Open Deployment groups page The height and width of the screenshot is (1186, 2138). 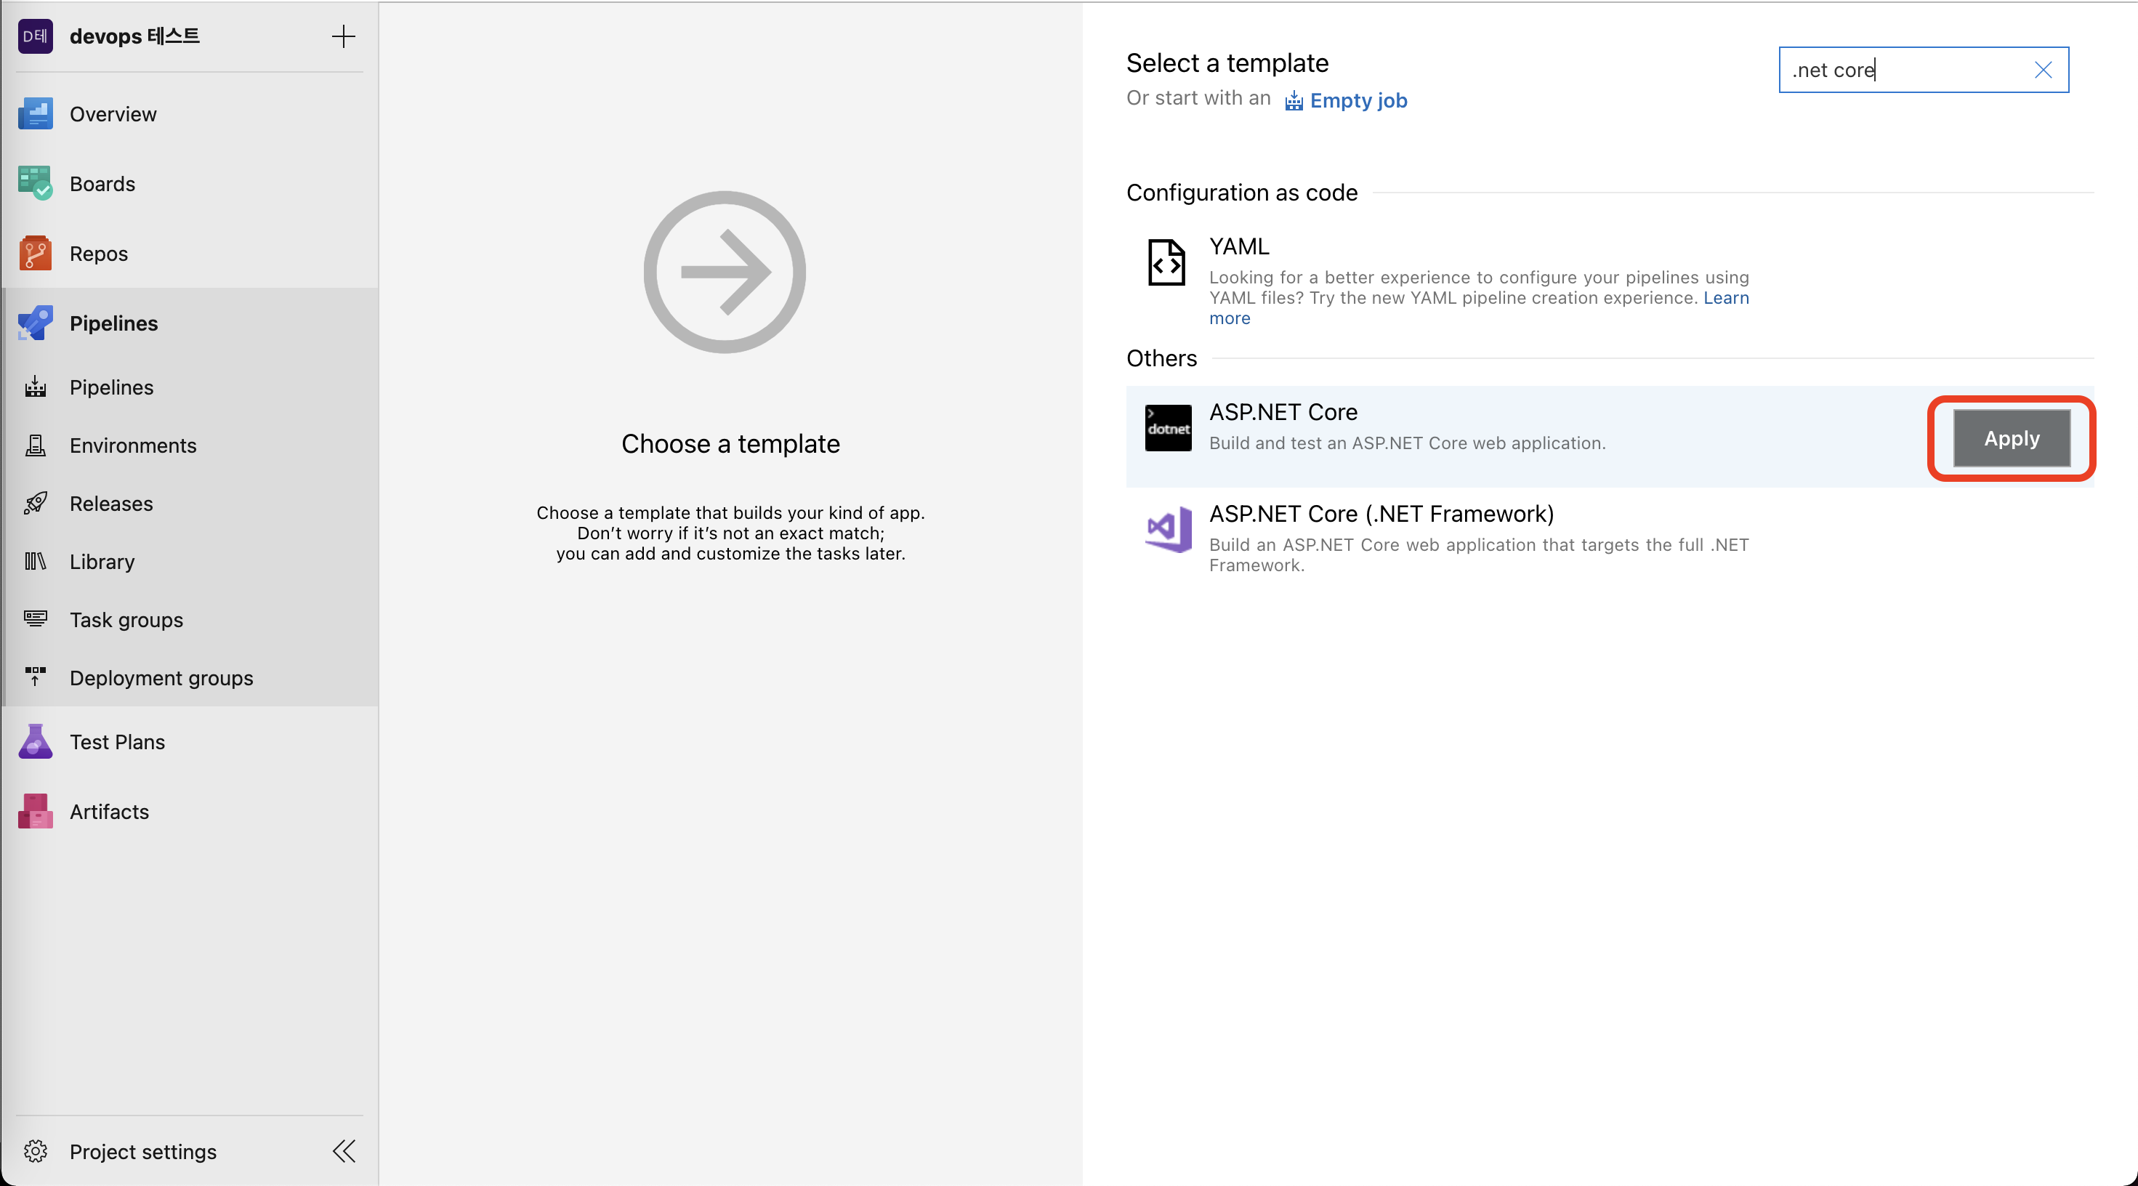tap(161, 678)
